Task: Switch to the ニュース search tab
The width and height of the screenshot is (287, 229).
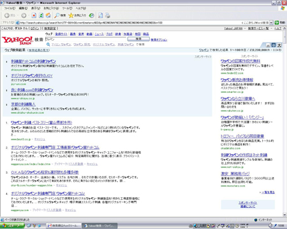Action: 99,34
